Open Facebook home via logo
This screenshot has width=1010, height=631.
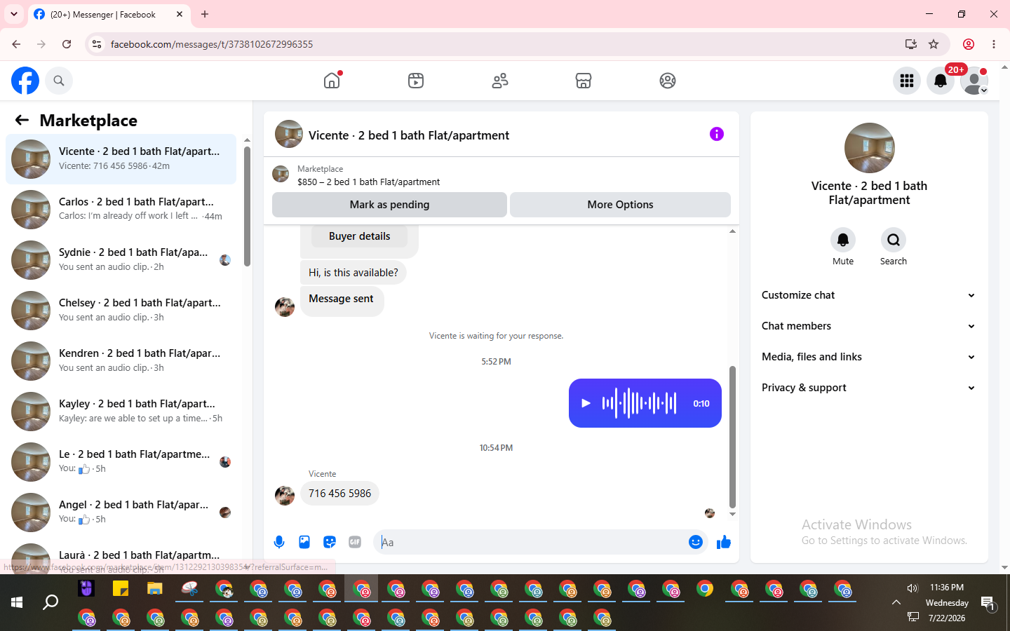(25, 81)
